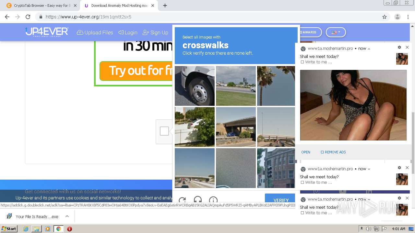Close the Download Anomaly Mod tab
Viewport: 415px width, 233px height.
(x=153, y=6)
